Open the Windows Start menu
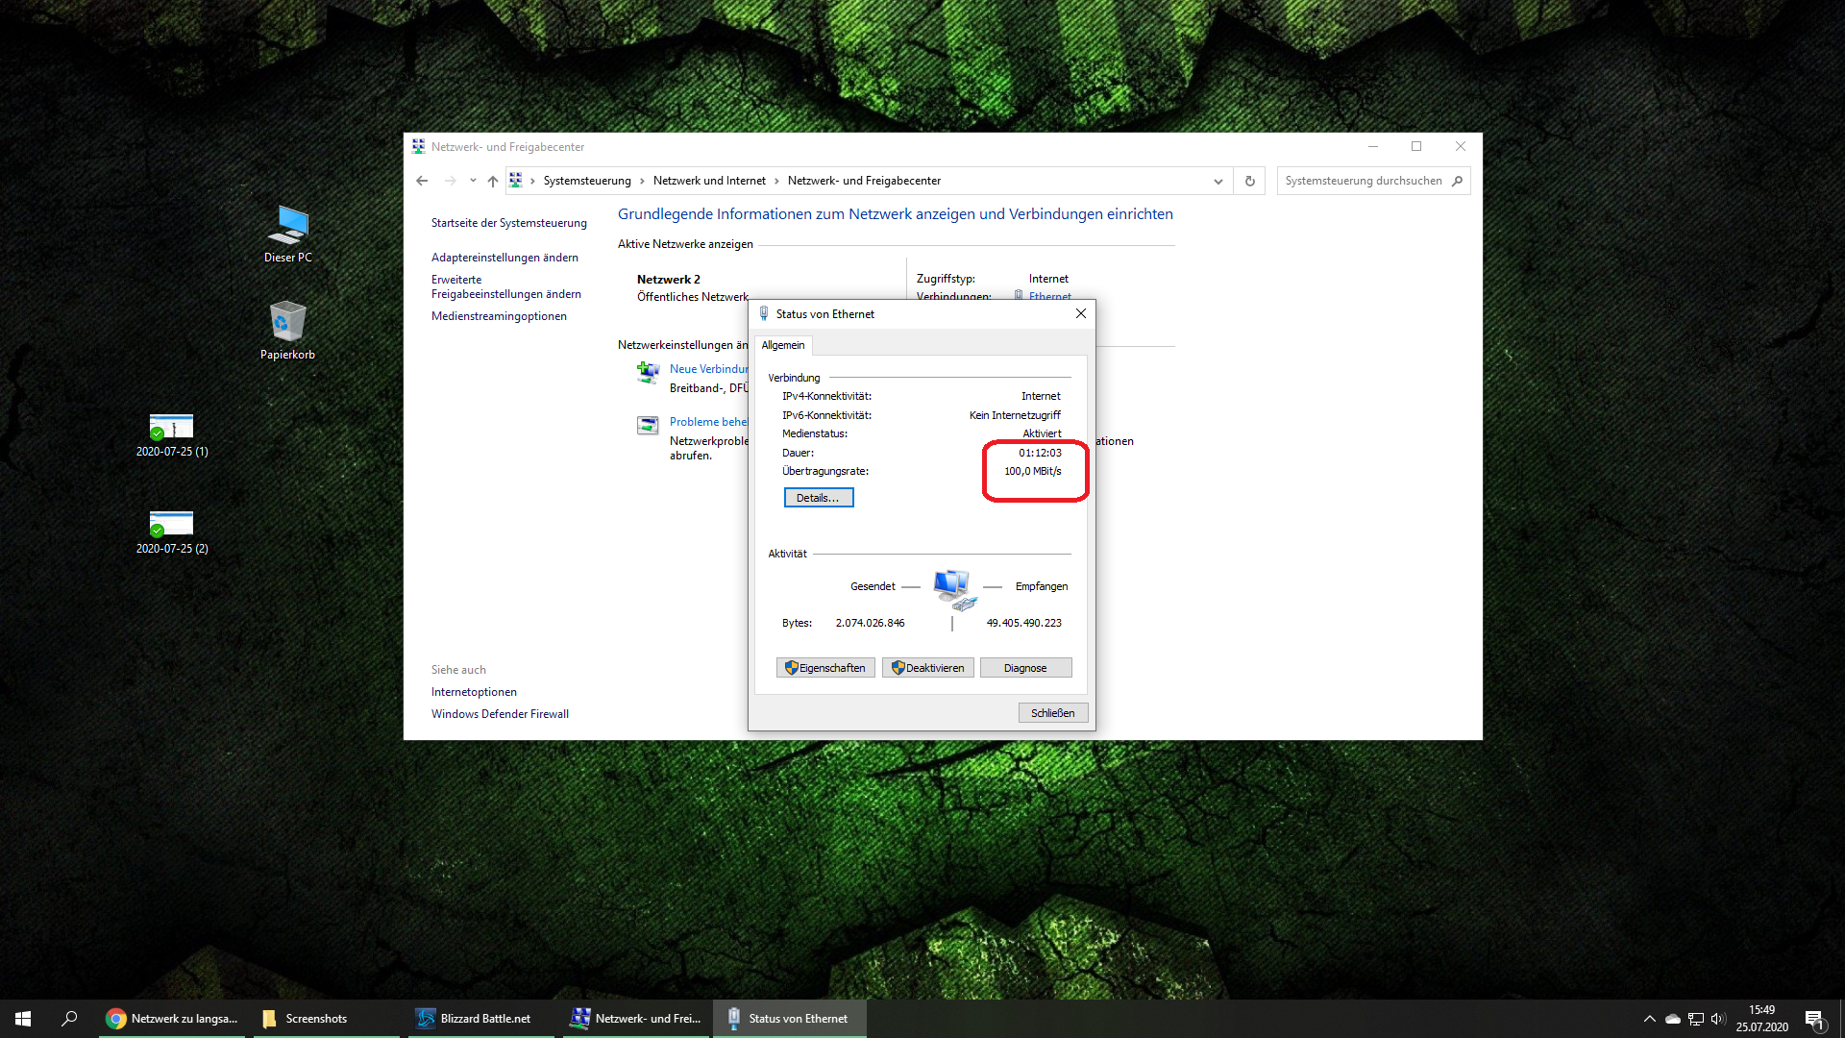The height and width of the screenshot is (1038, 1845). (x=23, y=1019)
